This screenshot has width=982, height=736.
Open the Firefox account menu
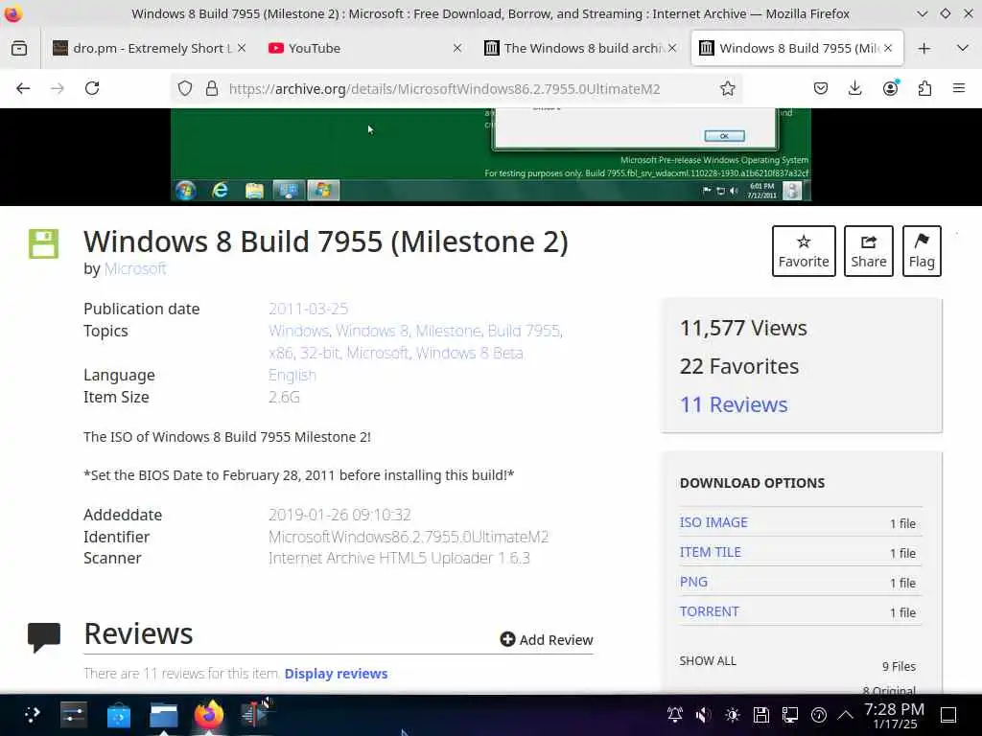click(890, 88)
